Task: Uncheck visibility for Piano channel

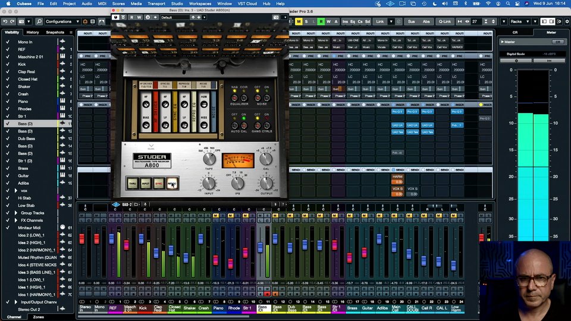Action: (x=8, y=101)
